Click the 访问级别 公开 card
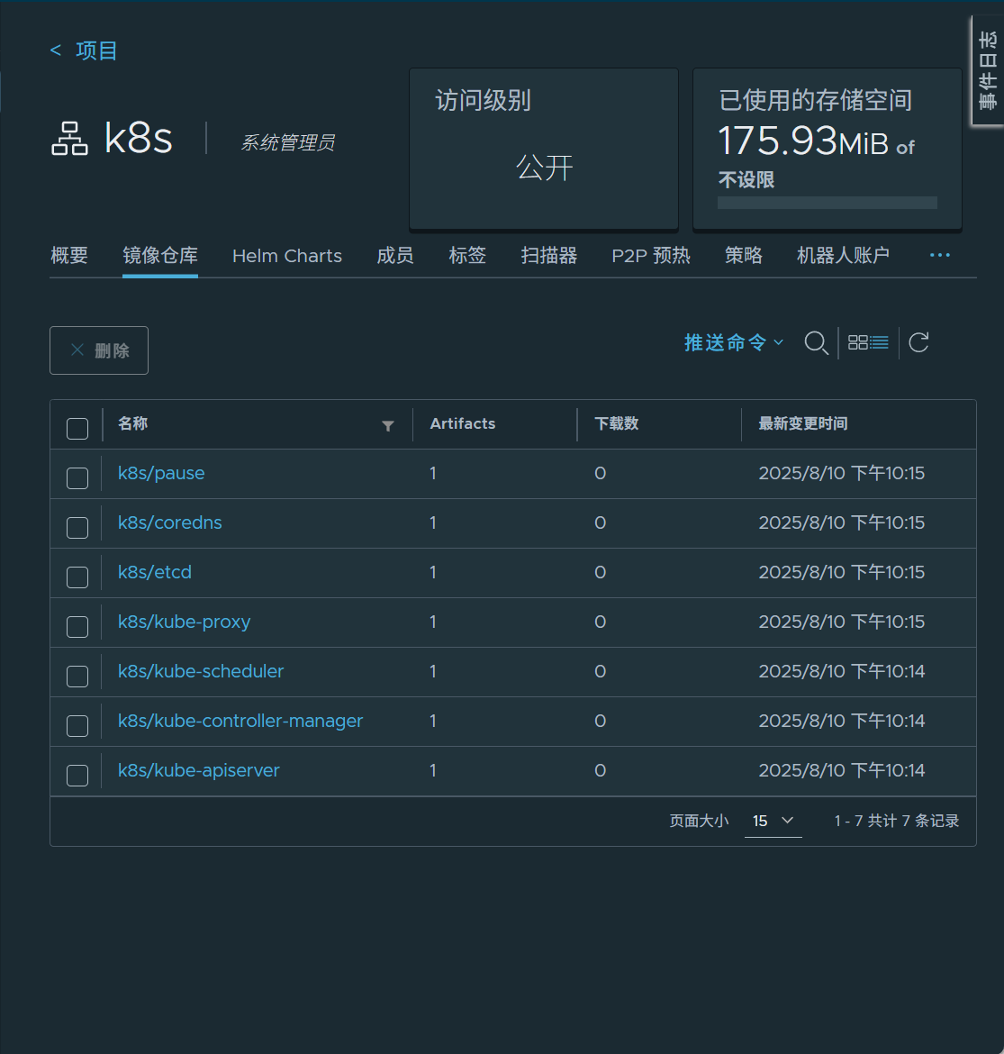The image size is (1004, 1054). coord(544,149)
